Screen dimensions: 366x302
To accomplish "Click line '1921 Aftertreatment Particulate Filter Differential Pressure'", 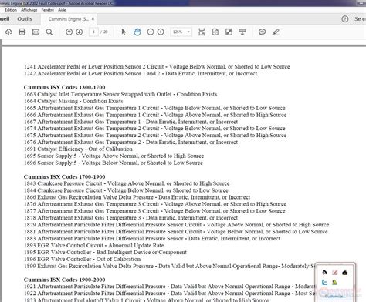I will [x=169, y=287].
